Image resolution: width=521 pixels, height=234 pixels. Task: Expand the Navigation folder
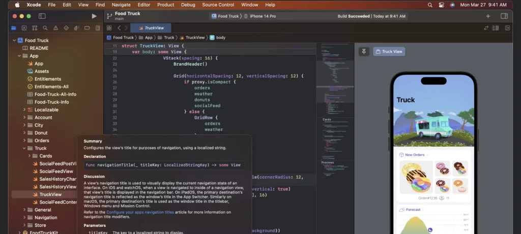(24, 217)
